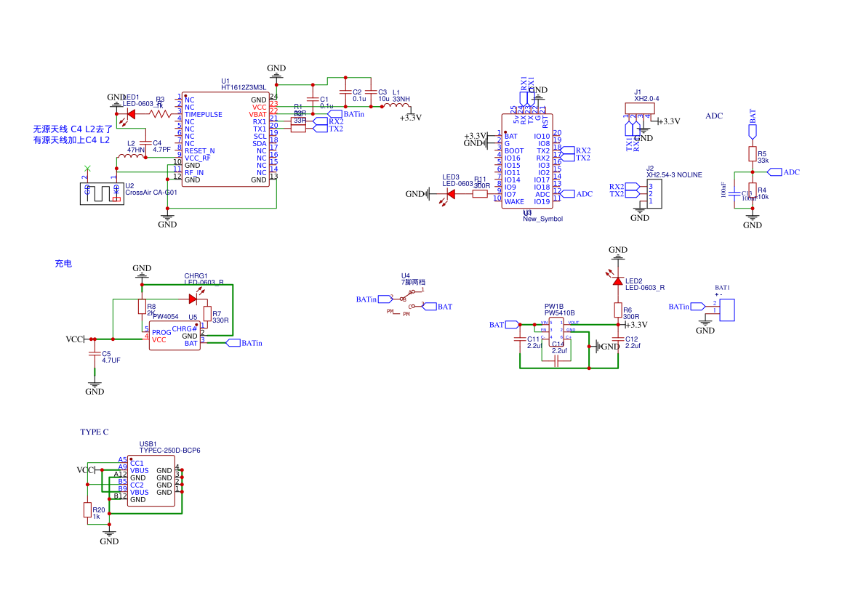This screenshot has height=601, width=850.
Task: Click the PW4054 charger chip U5
Action: (x=174, y=335)
